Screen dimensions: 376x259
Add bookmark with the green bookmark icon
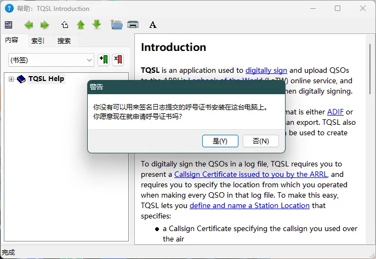tap(103, 60)
